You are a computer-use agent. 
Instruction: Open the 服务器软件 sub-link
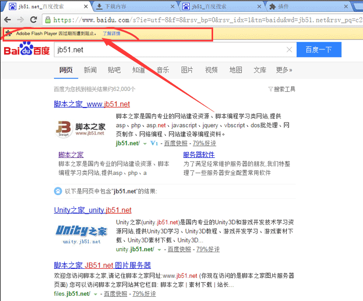point(199,155)
